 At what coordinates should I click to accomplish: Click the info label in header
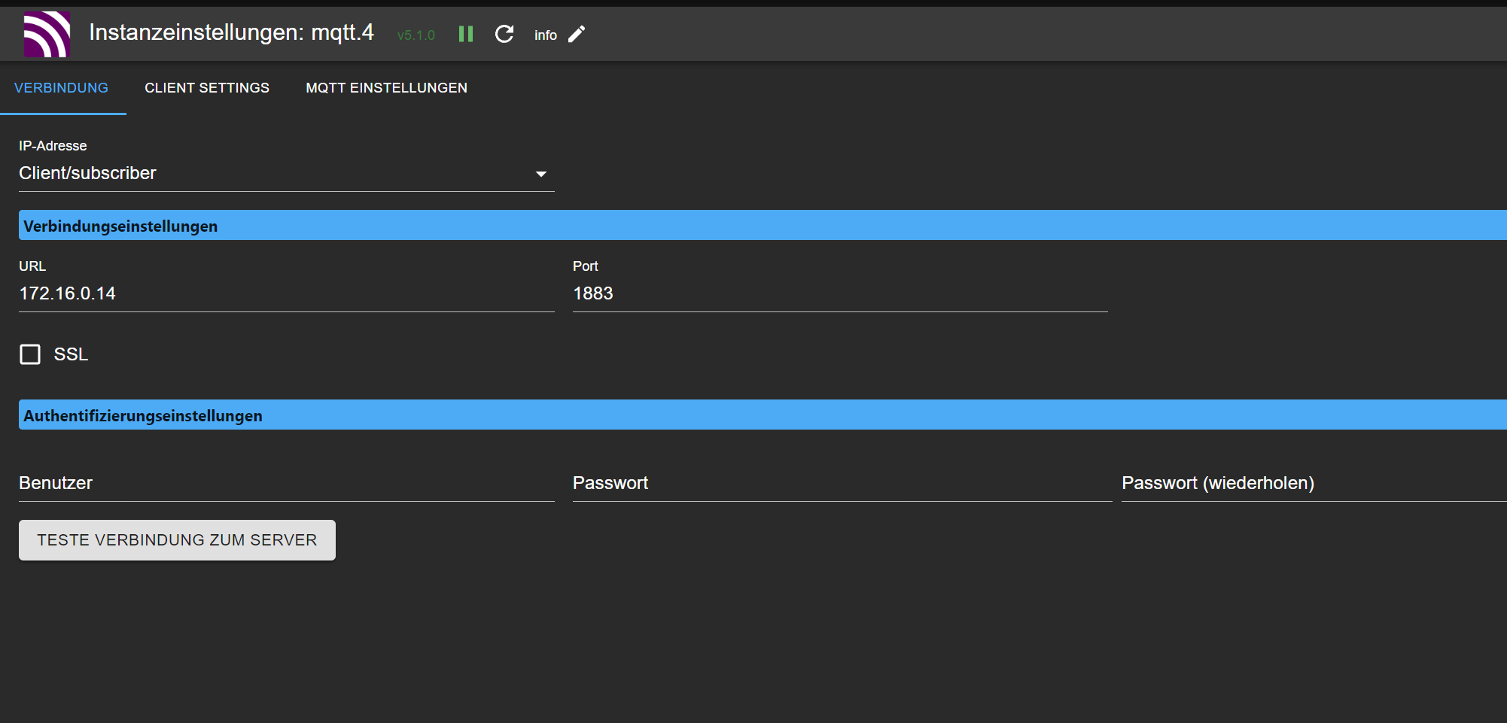[x=545, y=35]
